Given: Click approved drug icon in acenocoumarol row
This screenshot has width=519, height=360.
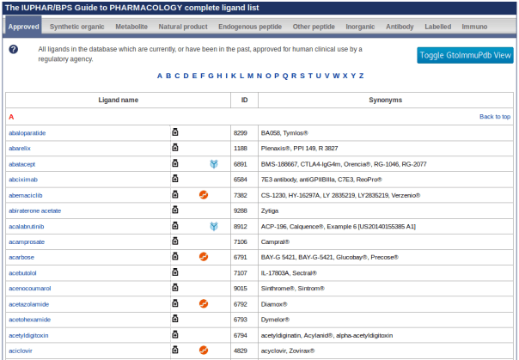Looking at the screenshot, I should pyautogui.click(x=175, y=287).
